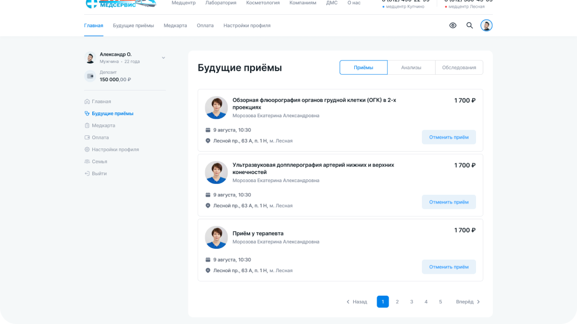Open Медкарта in the sidebar

tap(103, 125)
